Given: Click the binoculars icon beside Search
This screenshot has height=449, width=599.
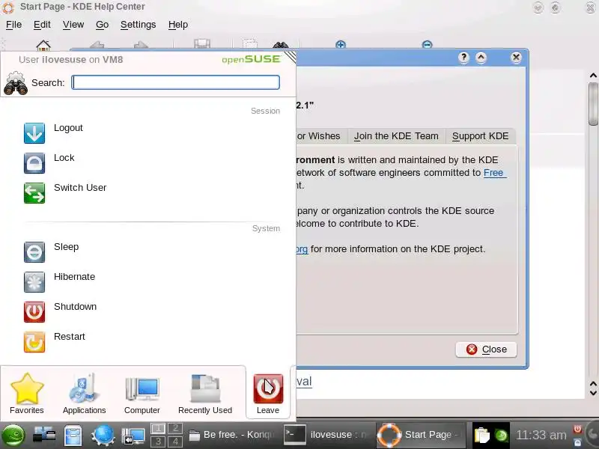Looking at the screenshot, I should tap(15, 83).
